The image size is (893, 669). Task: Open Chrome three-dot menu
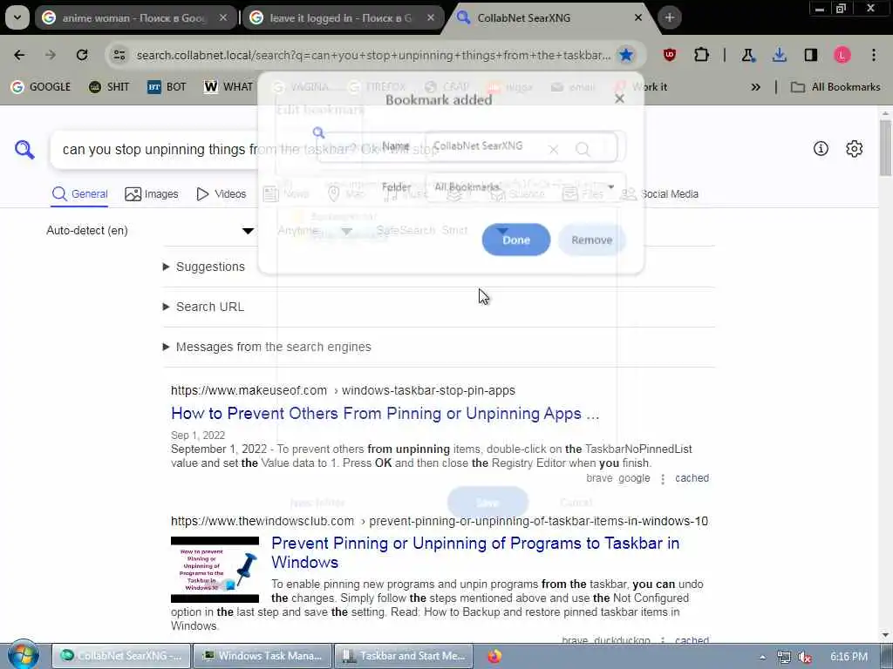click(874, 55)
